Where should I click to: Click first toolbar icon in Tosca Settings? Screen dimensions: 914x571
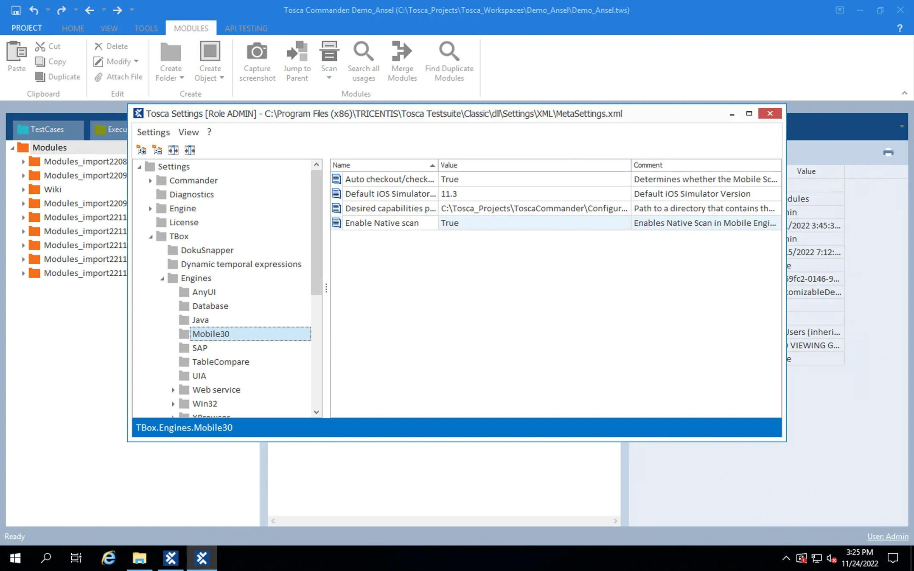tap(141, 150)
